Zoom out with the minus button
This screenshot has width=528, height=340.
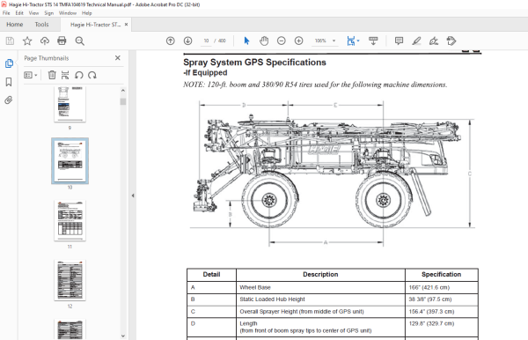(x=282, y=41)
